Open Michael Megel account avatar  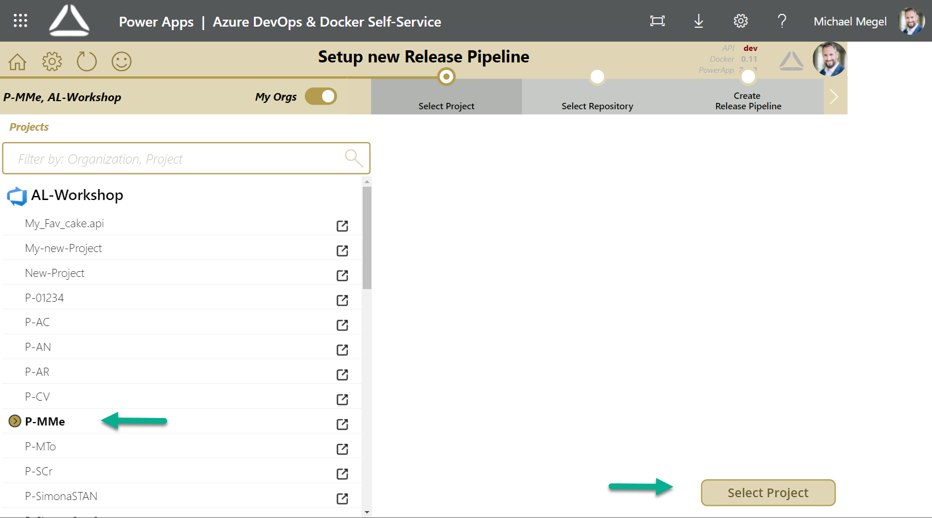[x=911, y=21]
